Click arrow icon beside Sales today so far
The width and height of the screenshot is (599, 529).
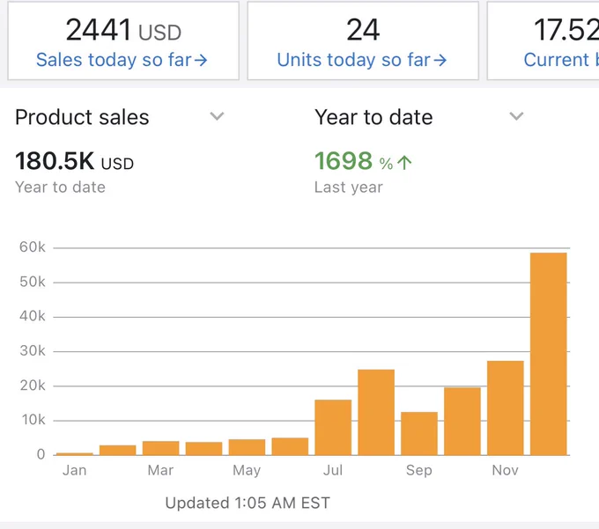(201, 61)
